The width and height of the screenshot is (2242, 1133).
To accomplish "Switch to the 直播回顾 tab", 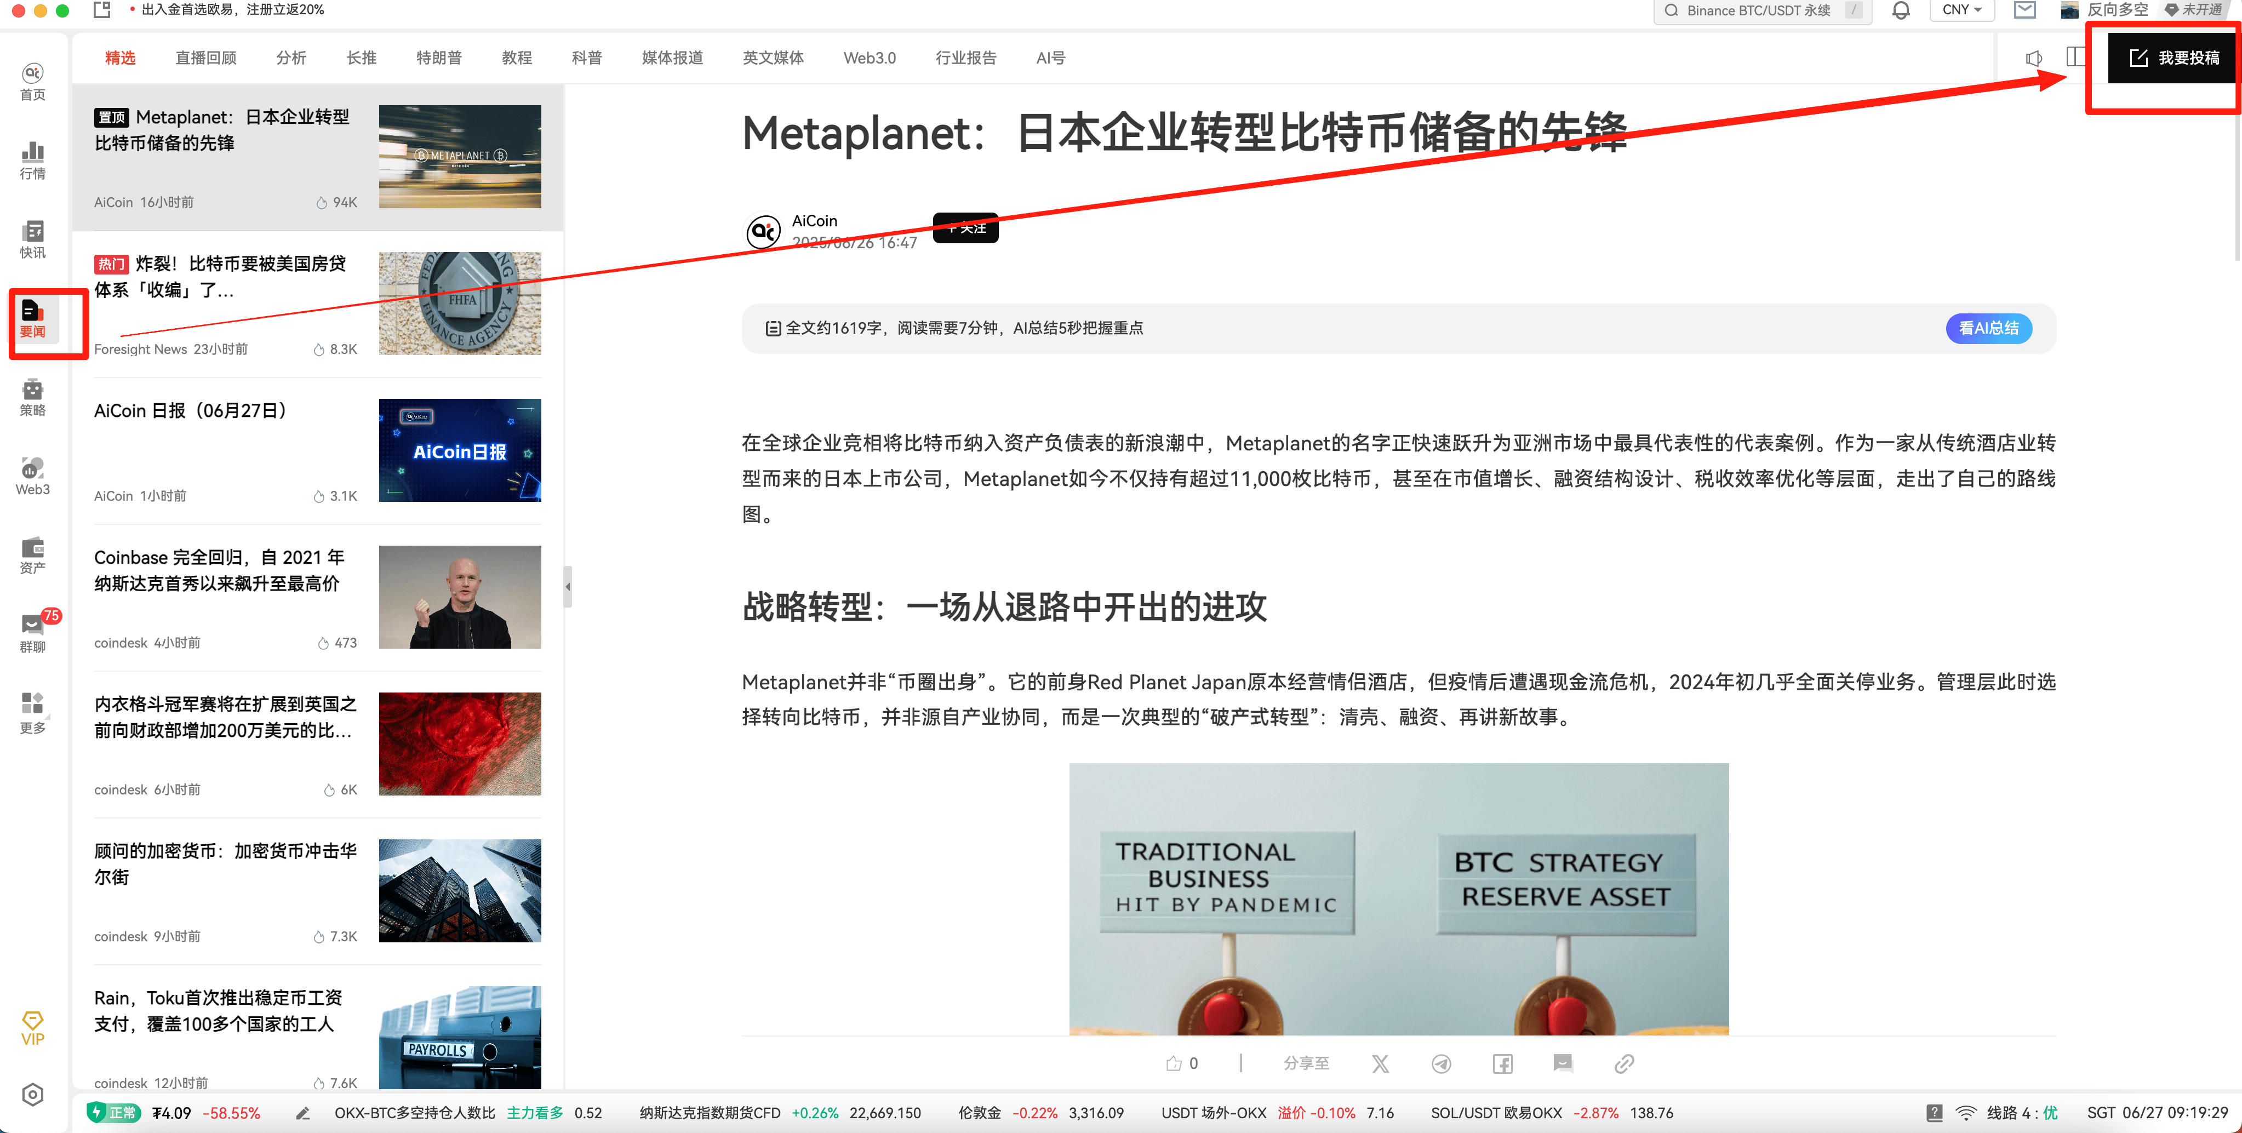I will [205, 58].
